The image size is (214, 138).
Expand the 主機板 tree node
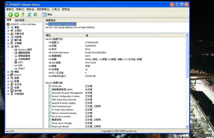click(8, 31)
